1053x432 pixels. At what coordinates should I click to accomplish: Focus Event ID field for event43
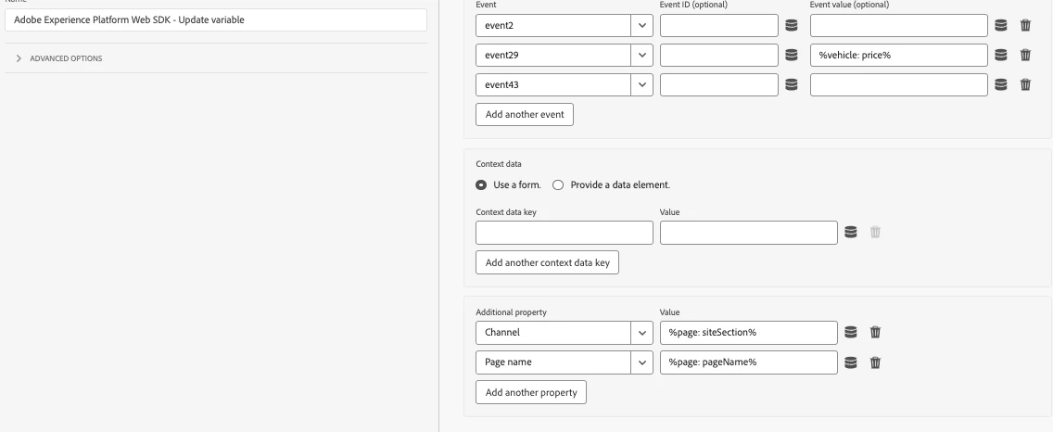[x=719, y=84]
